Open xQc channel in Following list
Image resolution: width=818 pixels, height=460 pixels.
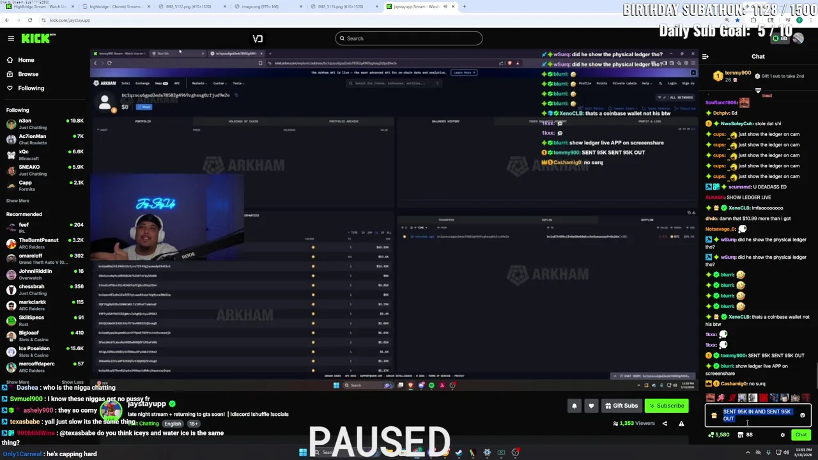pyautogui.click(x=45, y=155)
